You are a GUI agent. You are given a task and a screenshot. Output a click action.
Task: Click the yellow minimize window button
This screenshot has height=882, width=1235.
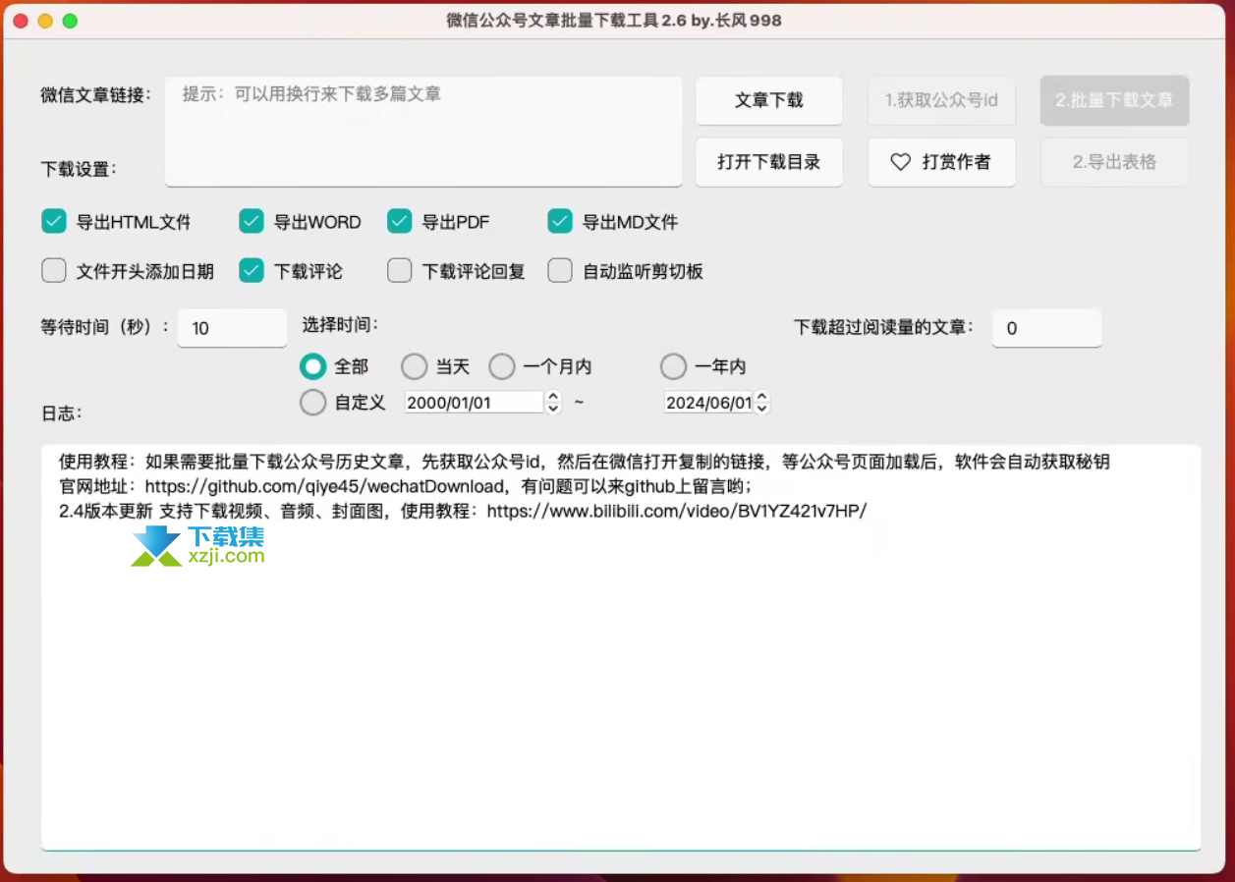[45, 21]
